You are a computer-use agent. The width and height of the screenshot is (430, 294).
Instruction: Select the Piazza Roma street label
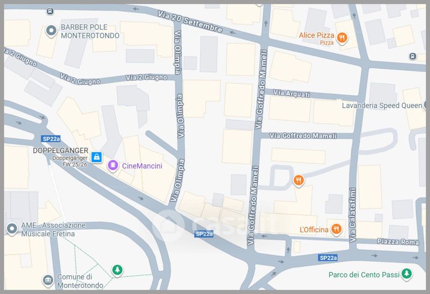click(398, 242)
